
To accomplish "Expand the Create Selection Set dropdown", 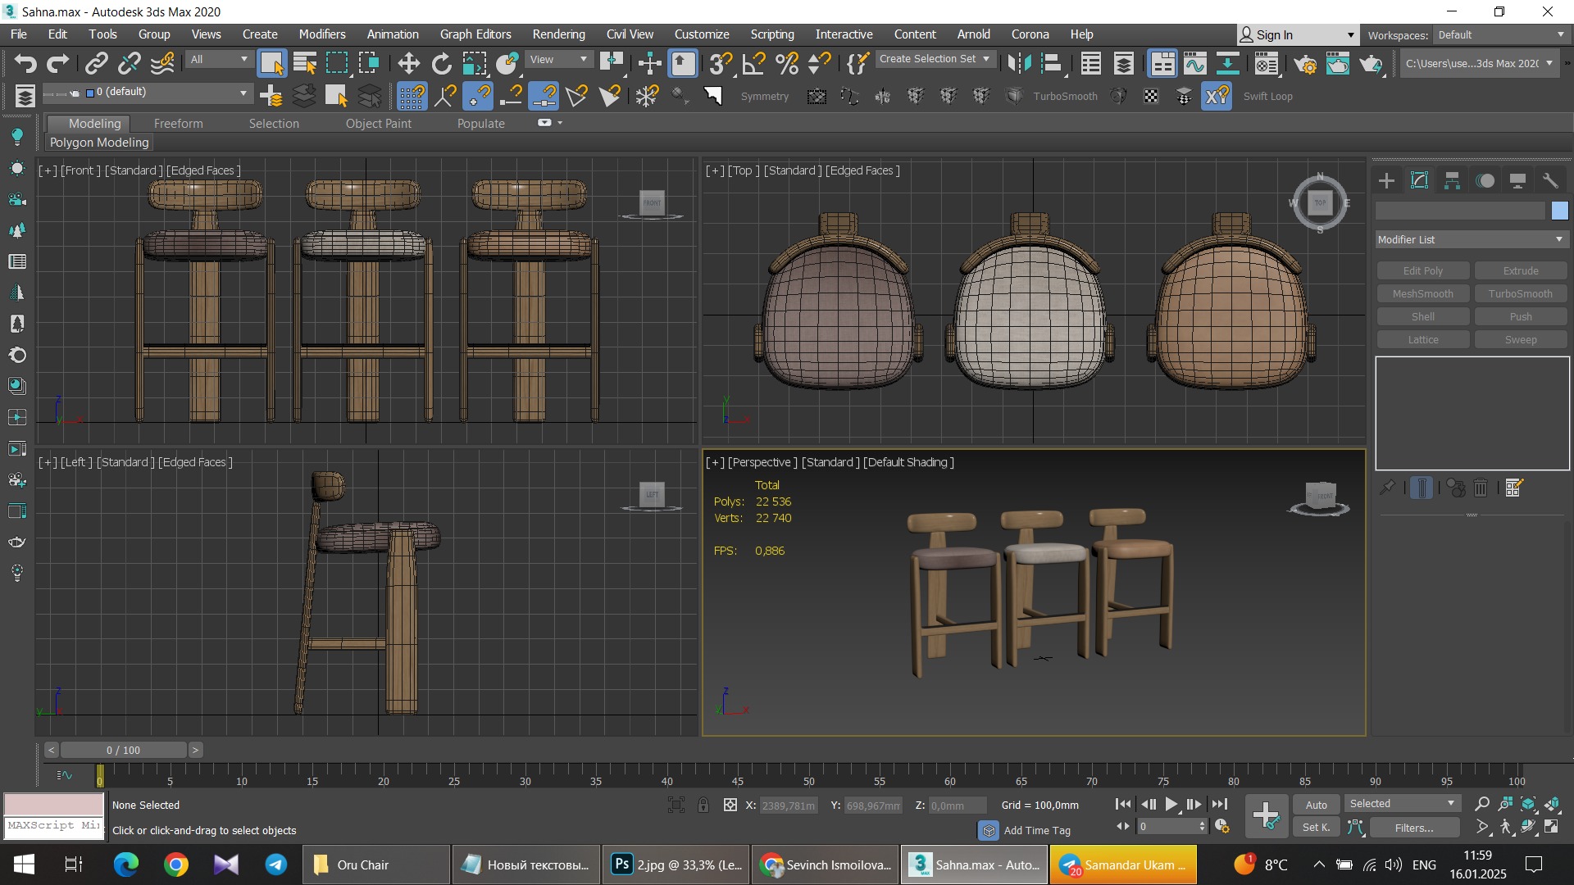I will click(x=935, y=59).
